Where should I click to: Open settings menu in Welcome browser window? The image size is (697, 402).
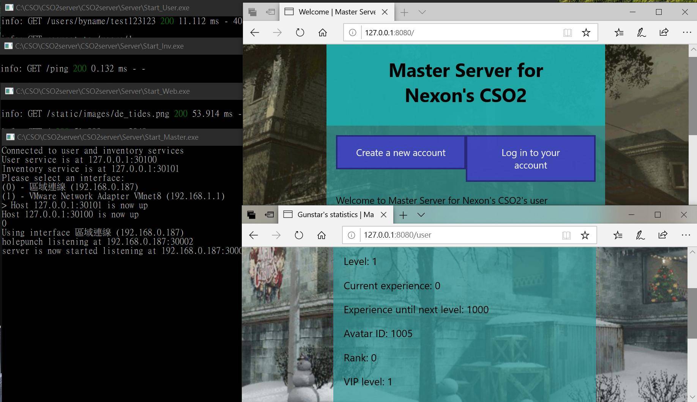687,33
